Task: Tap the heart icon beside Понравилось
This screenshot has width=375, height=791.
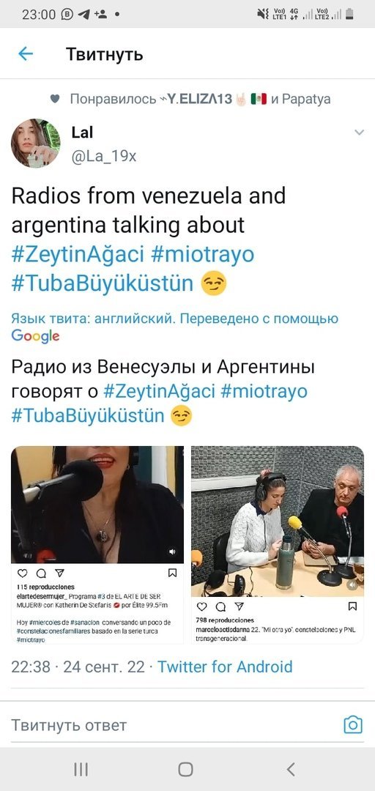Action: point(55,99)
